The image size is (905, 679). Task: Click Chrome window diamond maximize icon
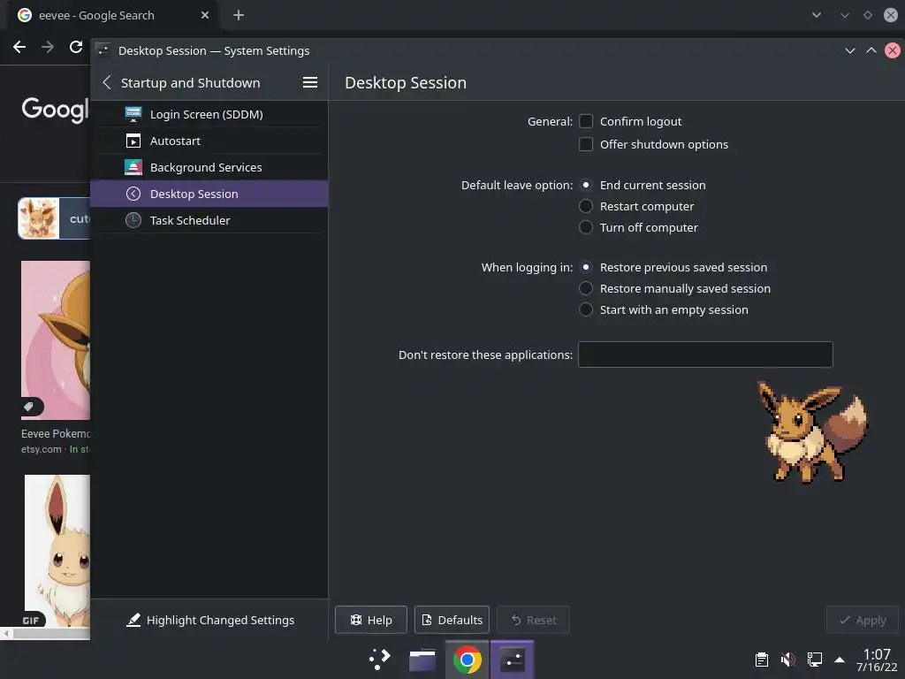point(868,15)
